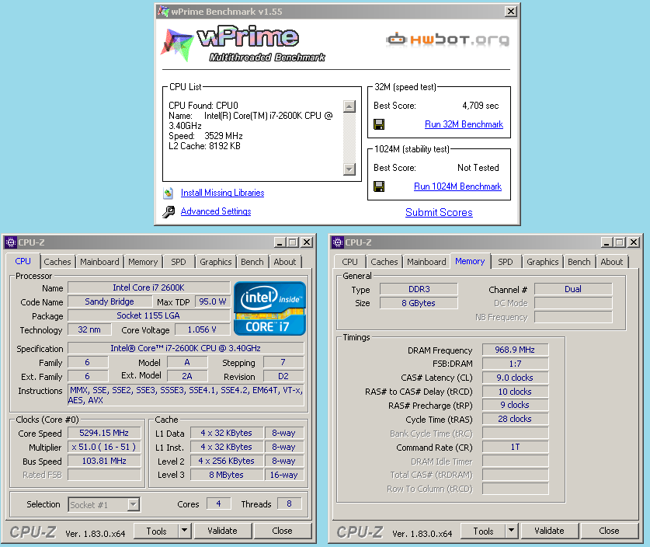
Task: Open Mainboard tab in left CPU-Z window
Action: (99, 262)
